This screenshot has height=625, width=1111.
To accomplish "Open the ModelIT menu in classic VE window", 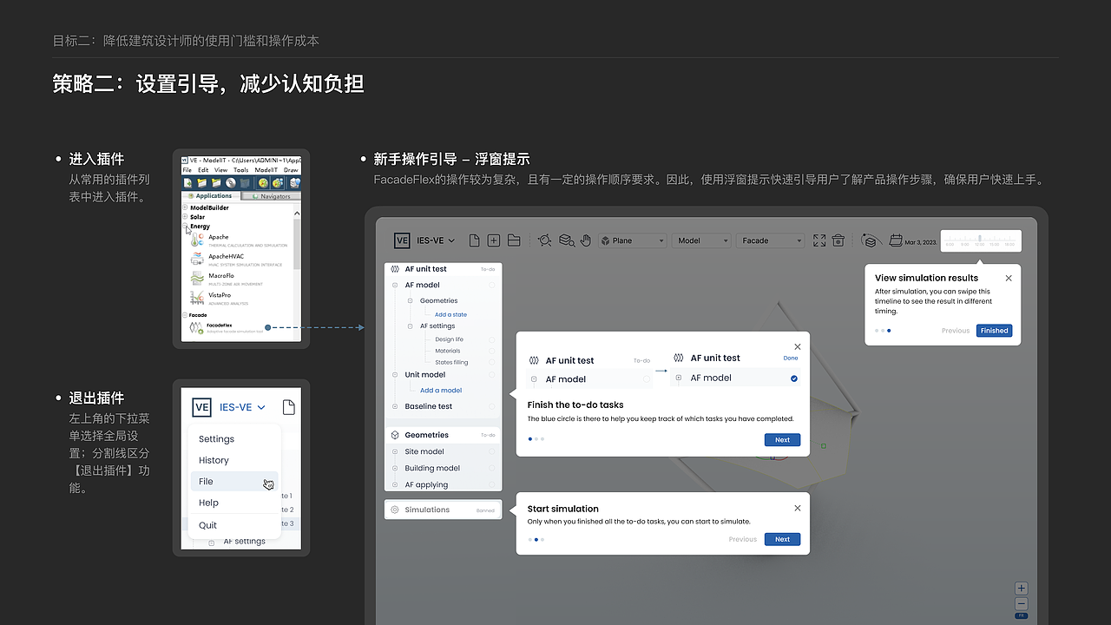I will click(x=266, y=170).
